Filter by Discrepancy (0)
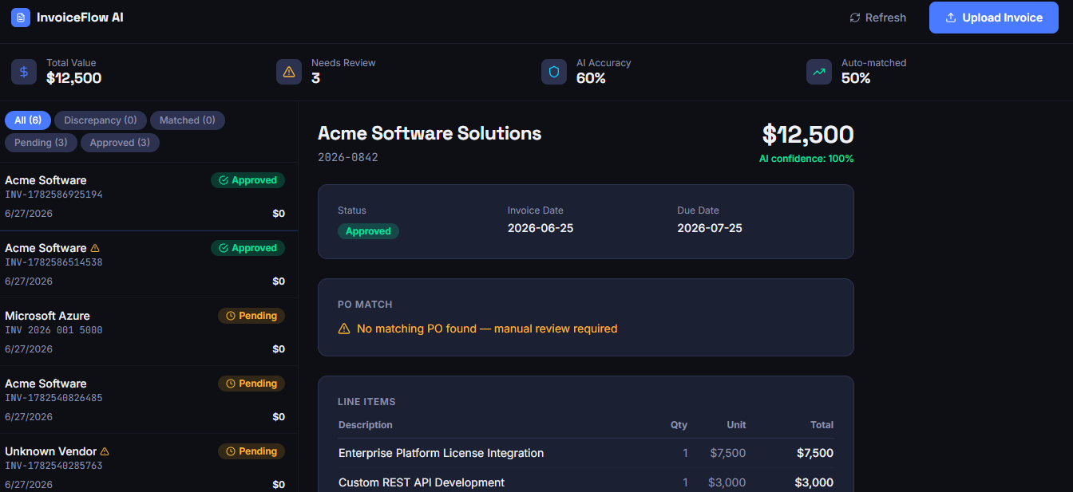The width and height of the screenshot is (1073, 492). click(x=101, y=120)
